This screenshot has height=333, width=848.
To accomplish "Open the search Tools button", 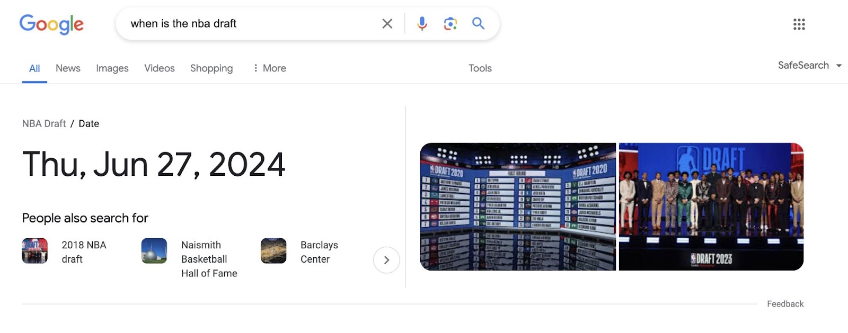I will pyautogui.click(x=480, y=68).
